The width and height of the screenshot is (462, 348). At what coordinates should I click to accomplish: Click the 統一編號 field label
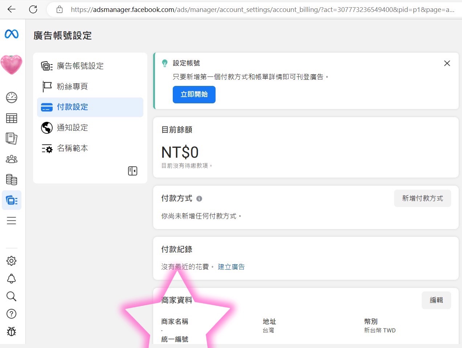(x=175, y=339)
